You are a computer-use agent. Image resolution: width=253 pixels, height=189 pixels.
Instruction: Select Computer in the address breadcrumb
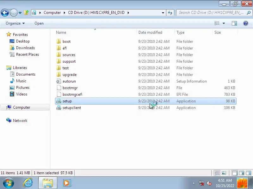pyautogui.click(x=52, y=13)
